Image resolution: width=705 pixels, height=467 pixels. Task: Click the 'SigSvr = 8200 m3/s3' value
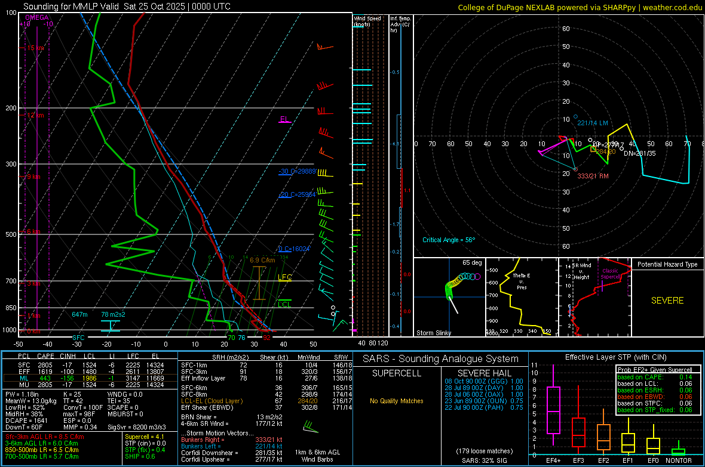tap(137, 427)
